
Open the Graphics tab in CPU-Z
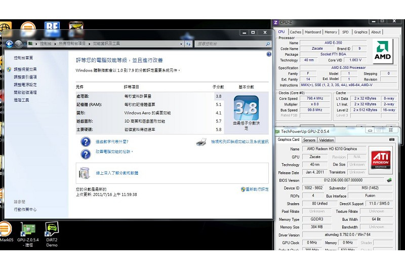coord(360,32)
